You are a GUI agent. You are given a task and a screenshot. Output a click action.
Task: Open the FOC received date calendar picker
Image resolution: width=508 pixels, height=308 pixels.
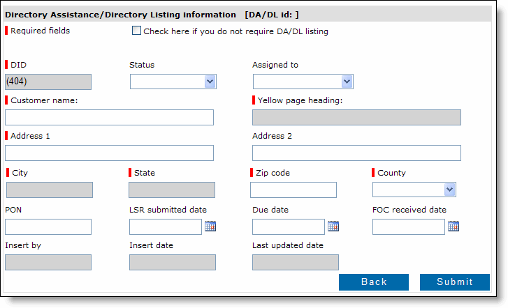[453, 226]
